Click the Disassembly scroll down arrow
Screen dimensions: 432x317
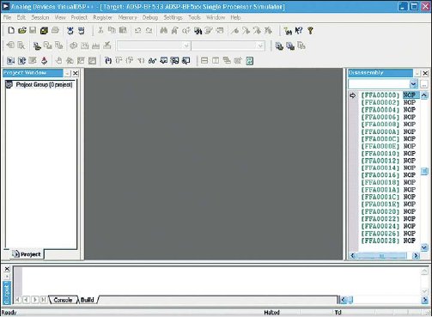tap(424, 247)
